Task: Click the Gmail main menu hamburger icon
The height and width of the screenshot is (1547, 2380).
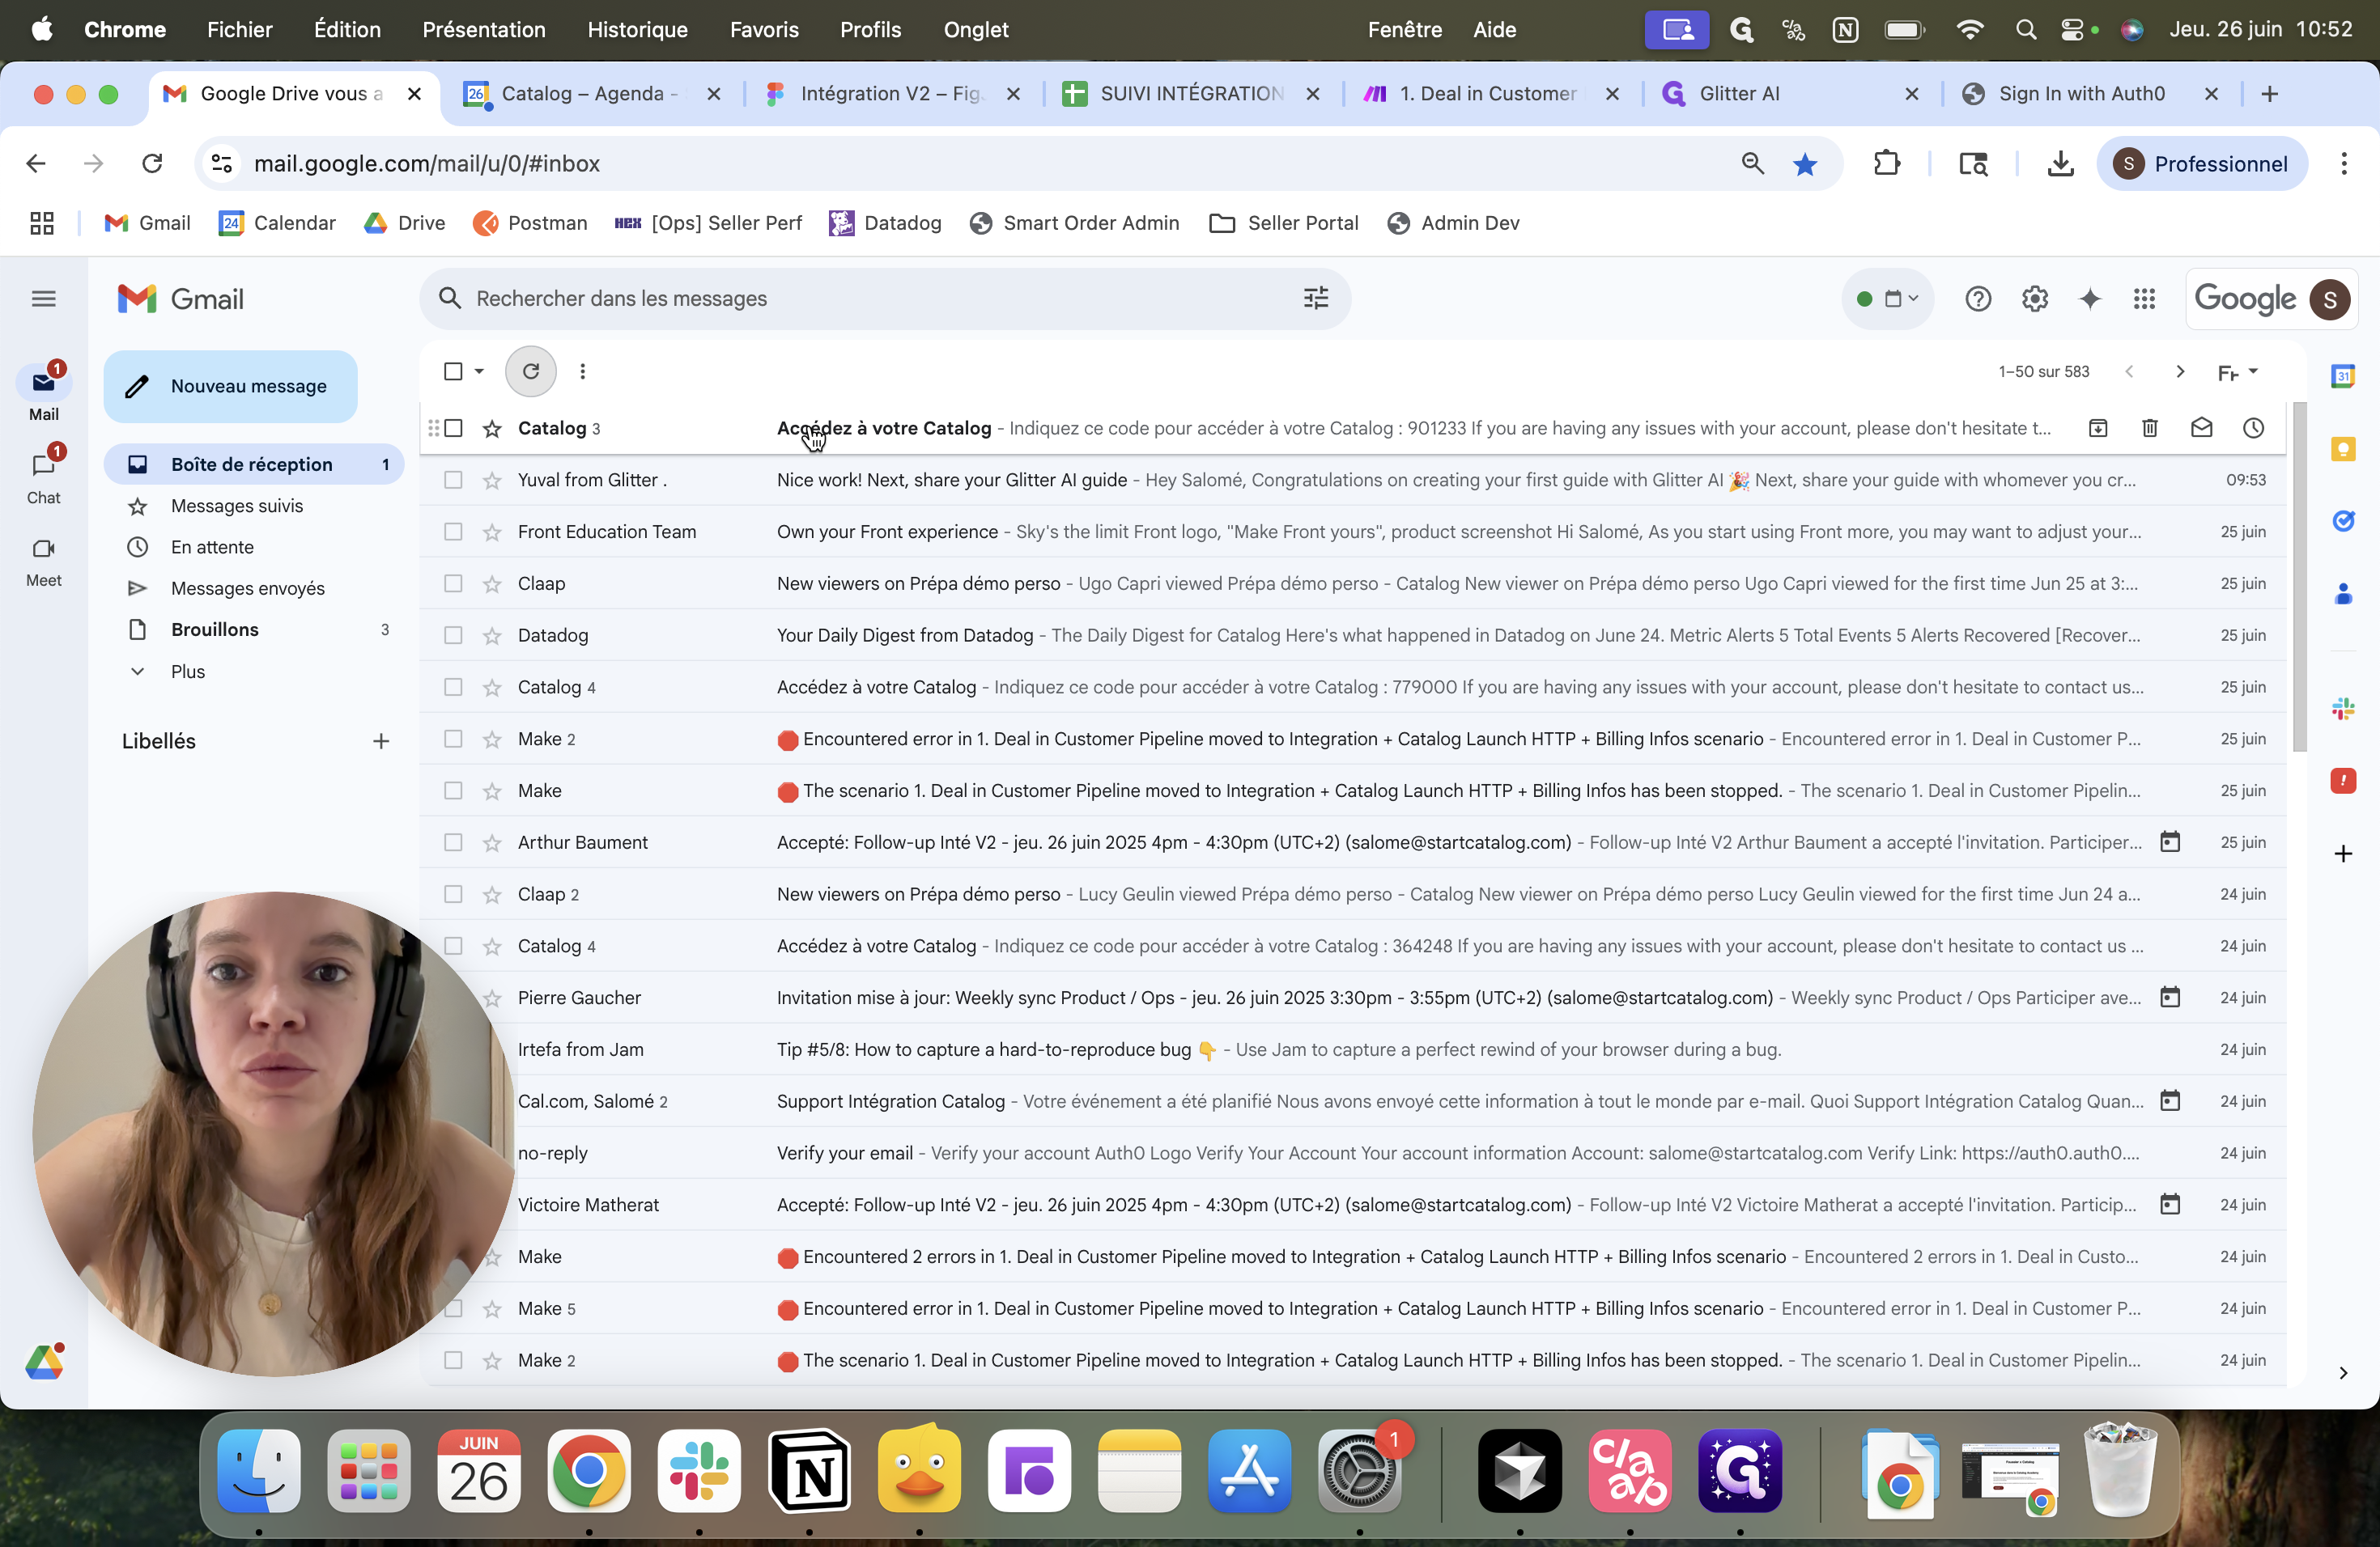Action: pyautogui.click(x=43, y=299)
